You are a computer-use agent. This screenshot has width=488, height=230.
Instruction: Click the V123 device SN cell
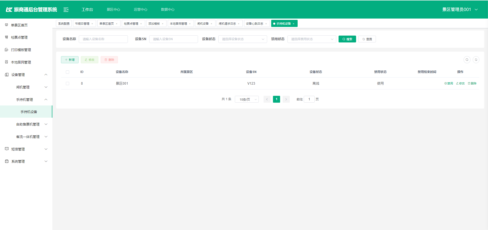point(251,83)
